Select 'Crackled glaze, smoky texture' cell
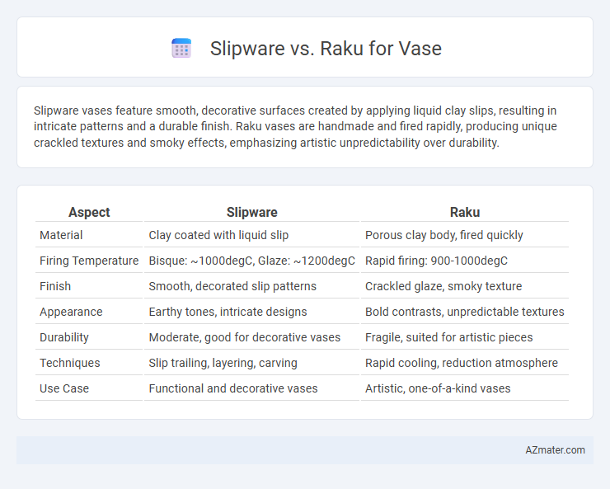The width and height of the screenshot is (610, 489). 443,286
